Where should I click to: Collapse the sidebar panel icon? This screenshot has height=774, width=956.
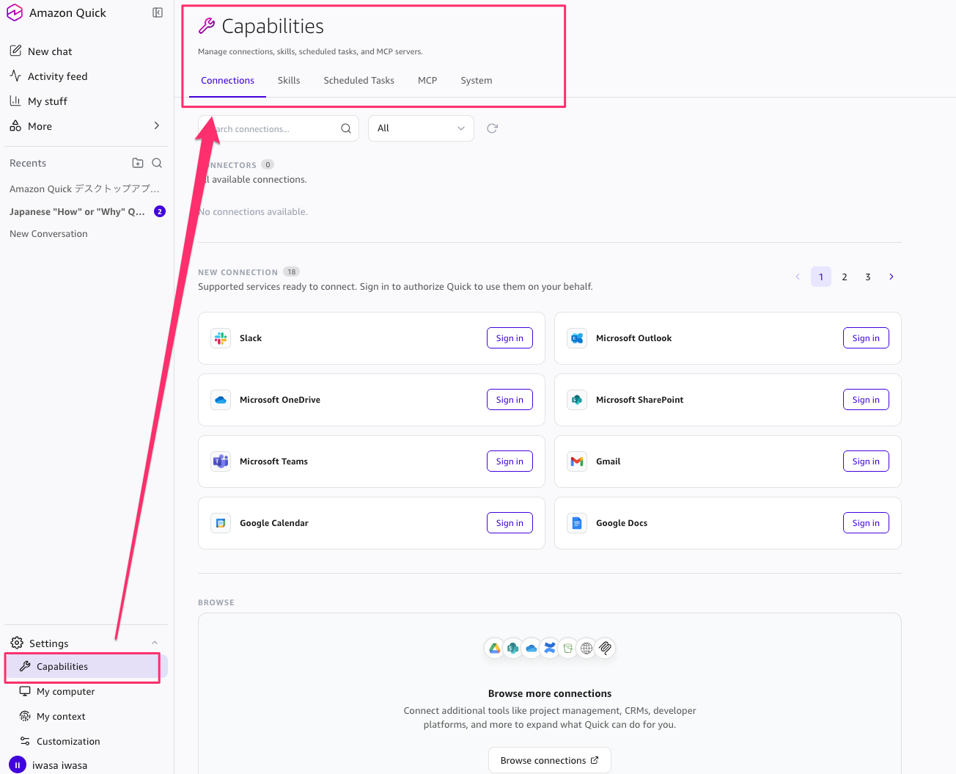[158, 12]
